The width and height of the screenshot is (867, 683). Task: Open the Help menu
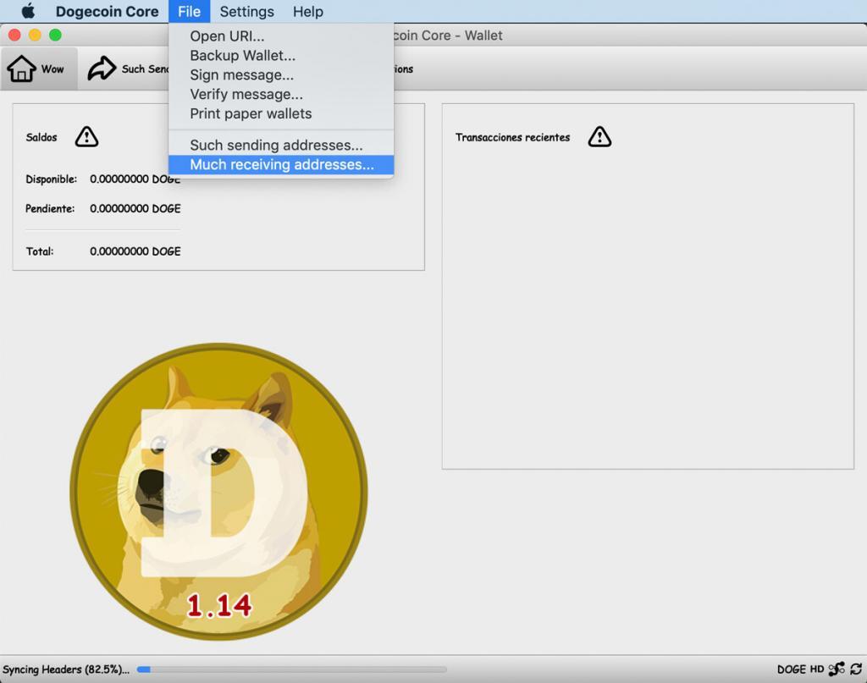[x=308, y=11]
